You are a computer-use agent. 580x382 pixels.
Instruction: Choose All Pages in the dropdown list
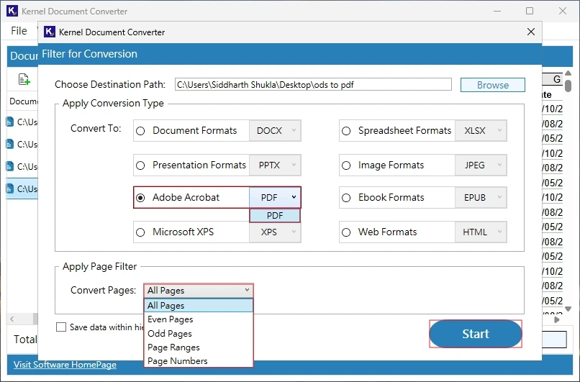(x=199, y=306)
